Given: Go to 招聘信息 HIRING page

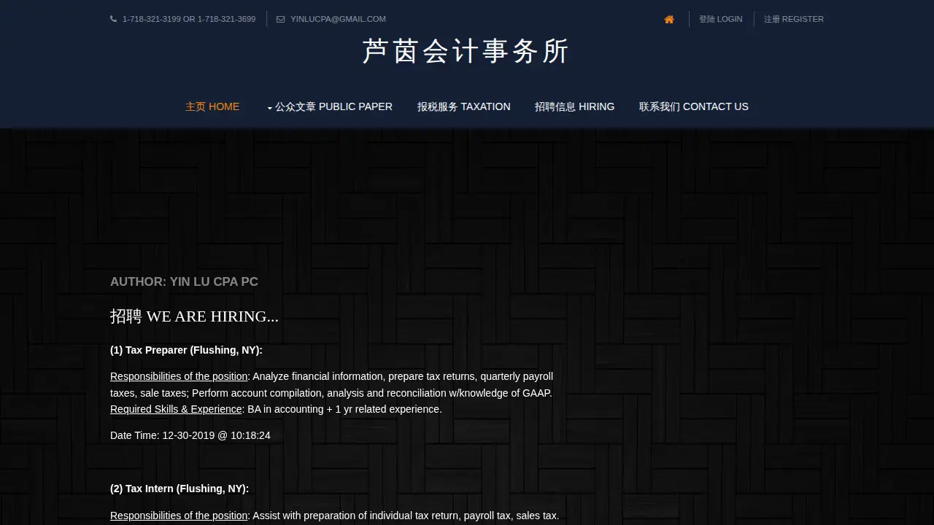Looking at the screenshot, I should [574, 106].
